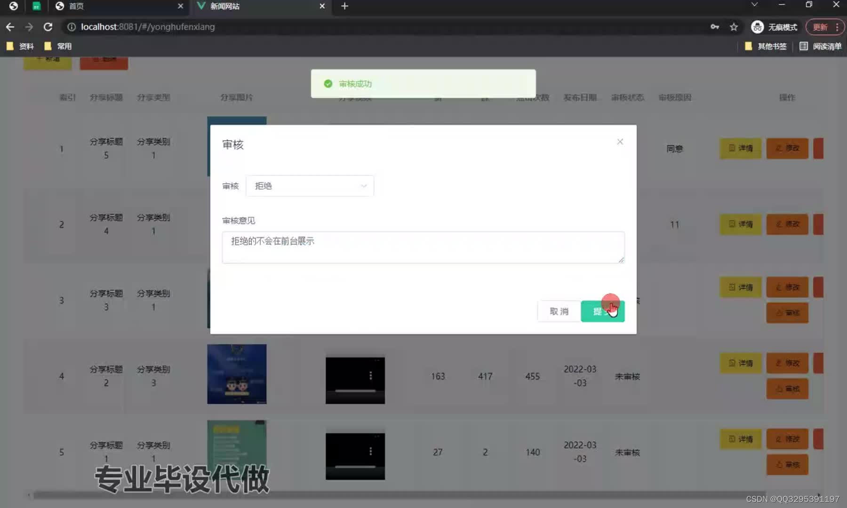Open the share image thumbnail in row 5
The height and width of the screenshot is (508, 847).
[237, 450]
